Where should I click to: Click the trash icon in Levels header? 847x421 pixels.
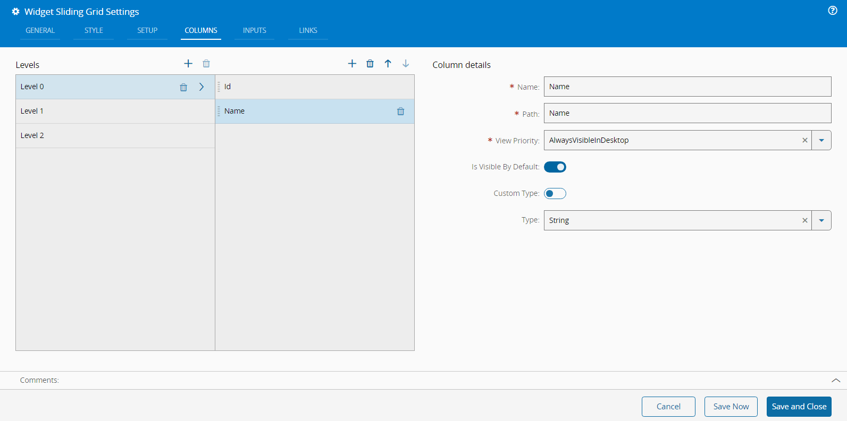(x=206, y=64)
